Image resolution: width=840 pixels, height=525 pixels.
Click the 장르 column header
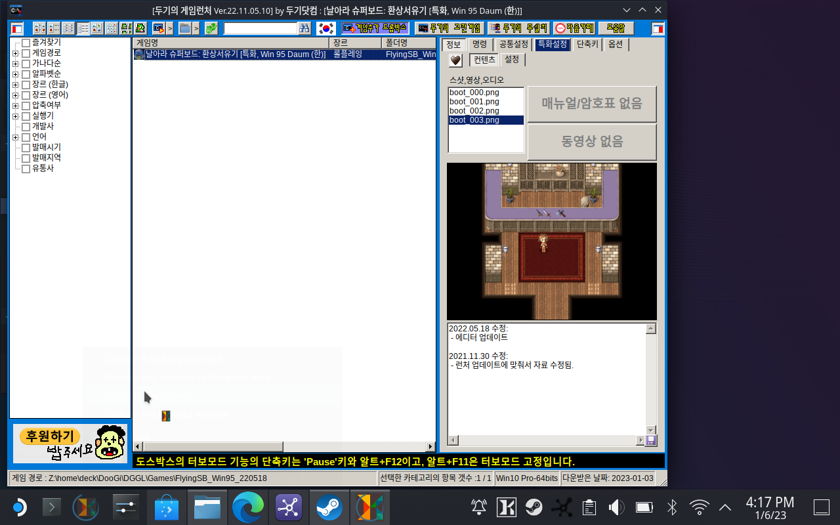click(x=355, y=43)
